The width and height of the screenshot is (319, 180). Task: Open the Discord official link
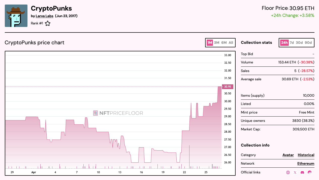pos(302,172)
